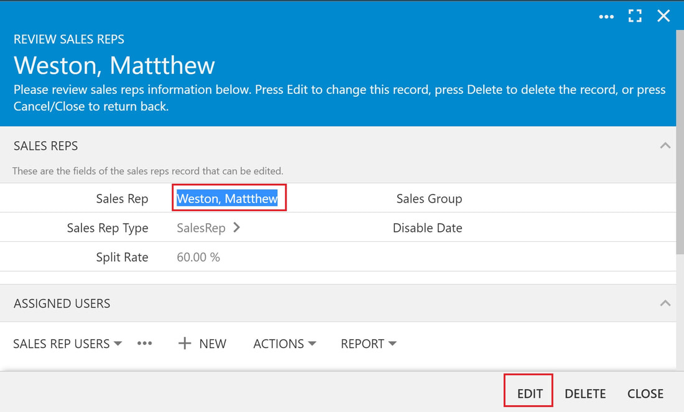Close the Review Sales Reps dialog
The width and height of the screenshot is (684, 412).
(663, 16)
